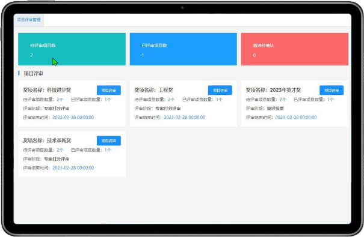364x237 pixels.
Task: Click 项目评审 button for 2023年英才奖
Action: click(x=332, y=90)
